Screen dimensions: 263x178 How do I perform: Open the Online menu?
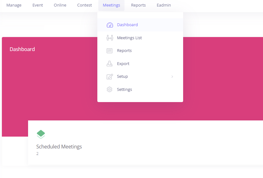tap(60, 5)
